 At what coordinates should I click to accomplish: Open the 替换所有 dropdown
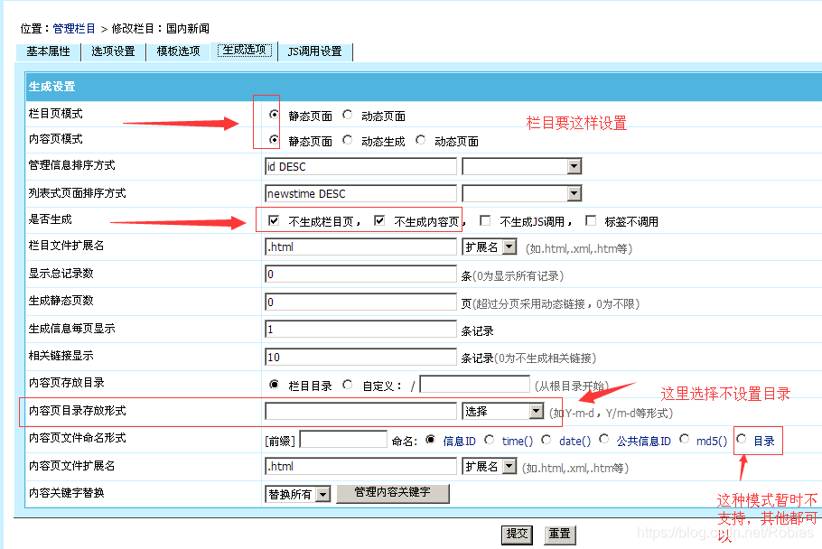point(298,494)
